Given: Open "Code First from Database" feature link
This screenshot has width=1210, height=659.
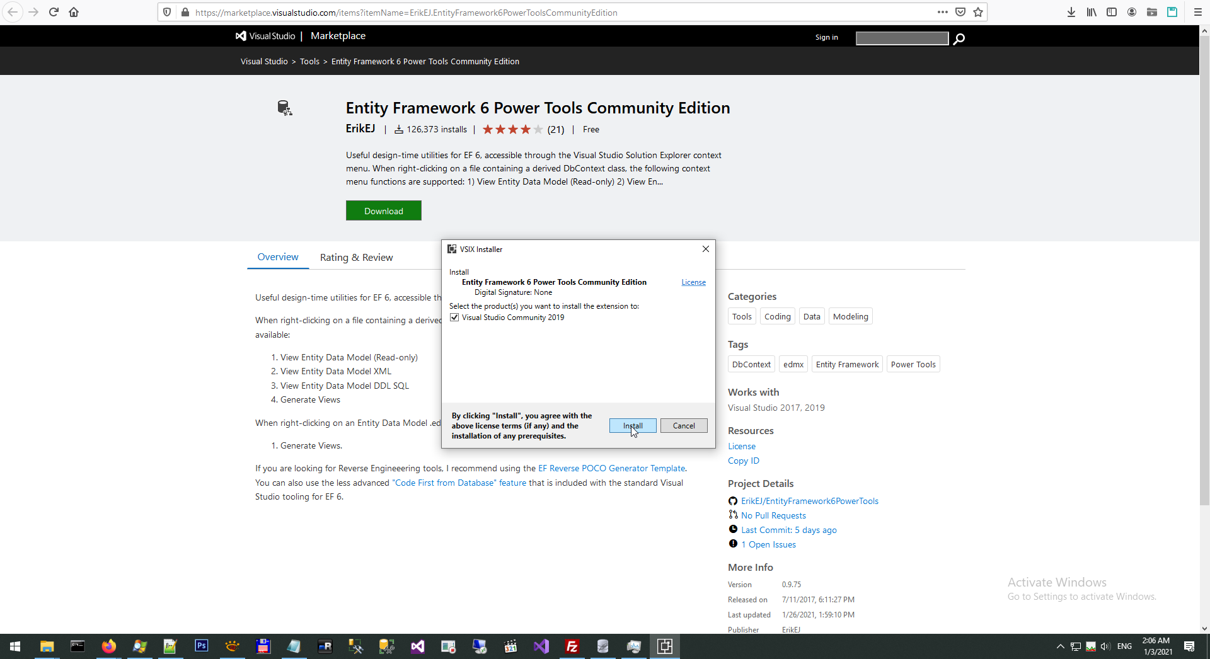Looking at the screenshot, I should click(x=459, y=483).
